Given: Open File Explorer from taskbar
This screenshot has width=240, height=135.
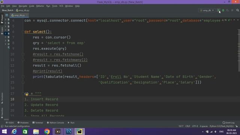Looking at the screenshot, I should (36, 132).
